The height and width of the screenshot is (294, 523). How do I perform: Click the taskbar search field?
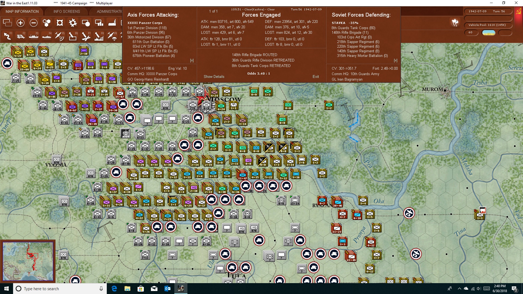click(x=60, y=289)
